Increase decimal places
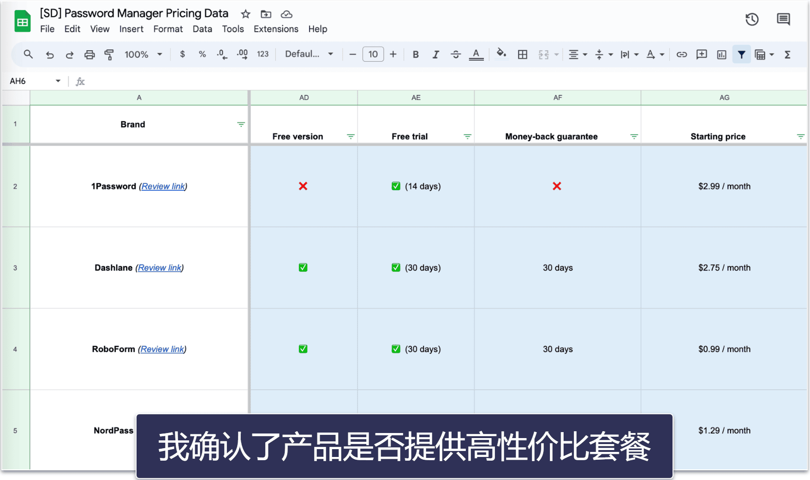Image resolution: width=810 pixels, height=480 pixels. click(242, 54)
